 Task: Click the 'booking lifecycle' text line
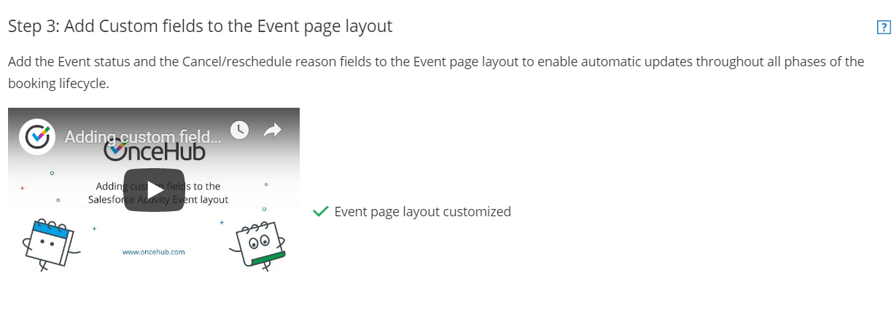[58, 83]
